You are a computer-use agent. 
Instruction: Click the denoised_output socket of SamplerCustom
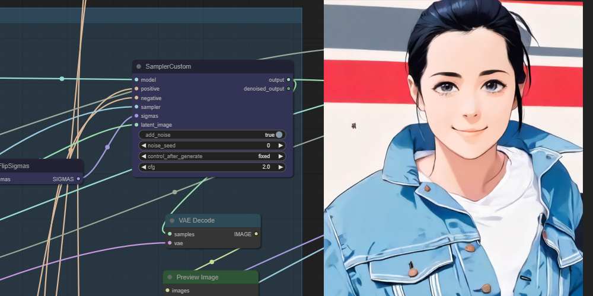pyautogui.click(x=289, y=89)
